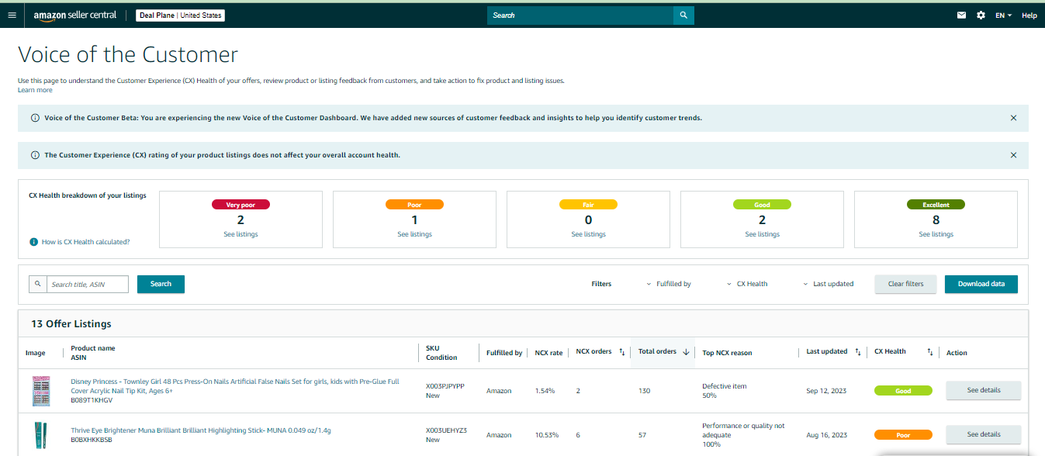Open the Help menu item
This screenshot has height=456, width=1045.
coord(1029,16)
